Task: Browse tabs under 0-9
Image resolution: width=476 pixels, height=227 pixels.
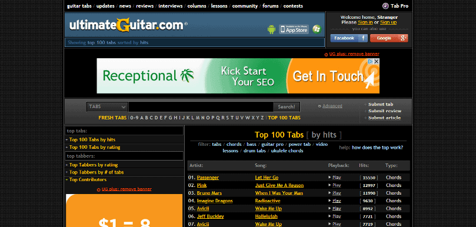Action: (134, 118)
